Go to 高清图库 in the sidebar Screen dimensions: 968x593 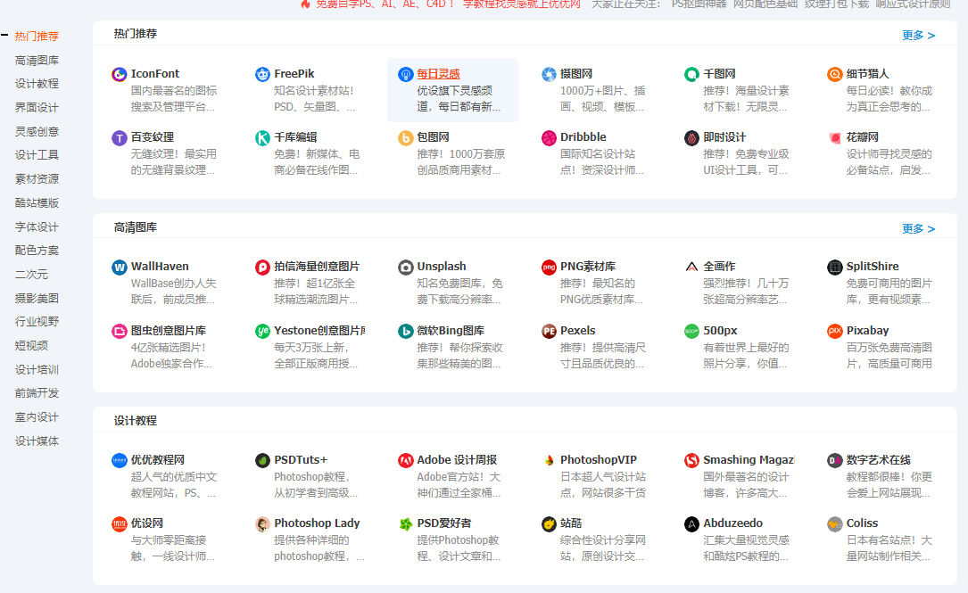pyautogui.click(x=37, y=60)
